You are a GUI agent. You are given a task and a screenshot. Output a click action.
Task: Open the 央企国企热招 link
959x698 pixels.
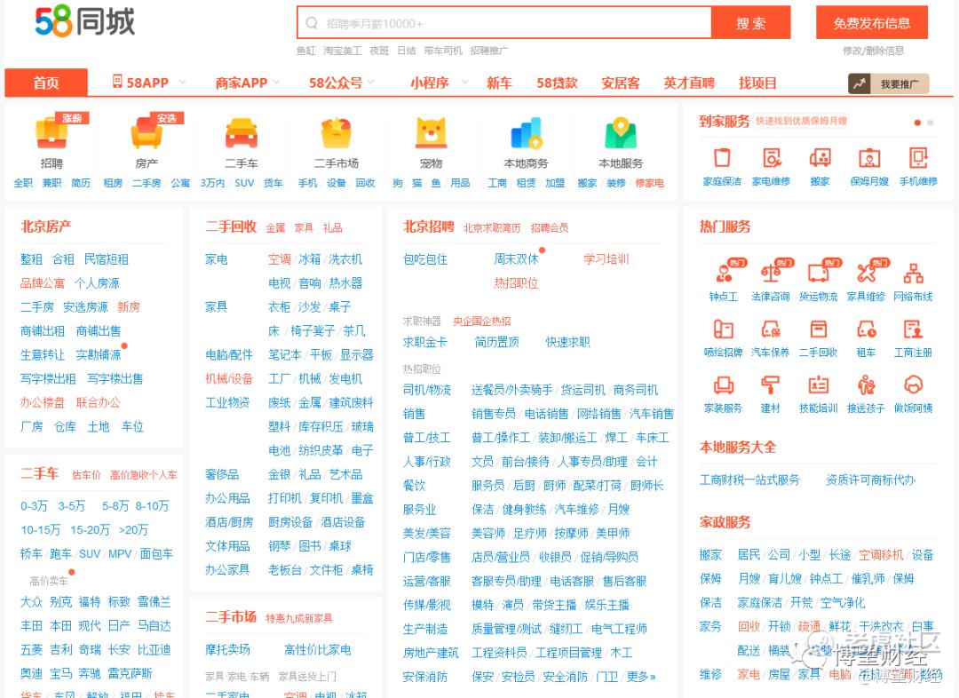pos(482,321)
